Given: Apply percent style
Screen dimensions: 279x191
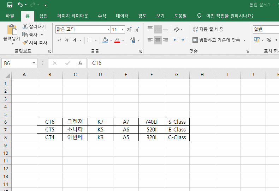Looking at the screenshot, I should click(x=269, y=40).
